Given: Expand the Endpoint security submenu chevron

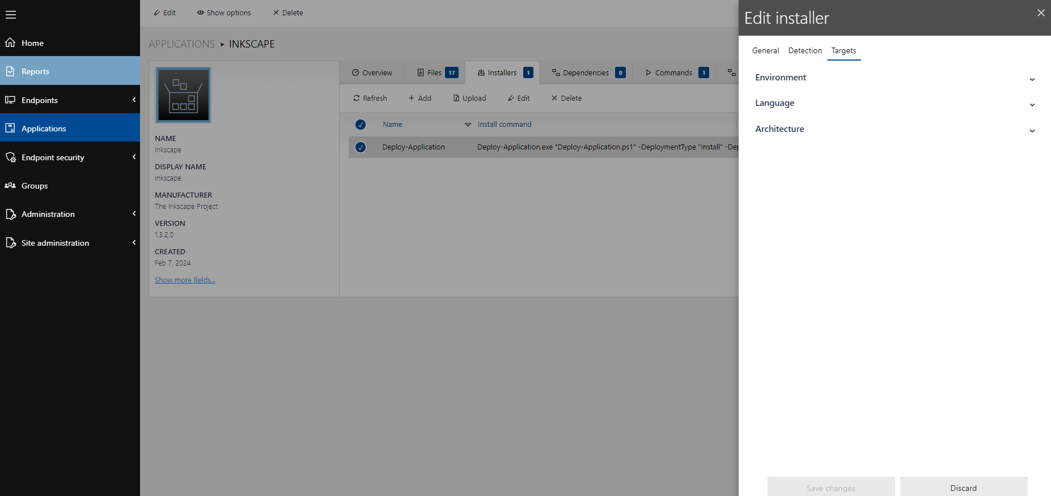Looking at the screenshot, I should coord(134,157).
